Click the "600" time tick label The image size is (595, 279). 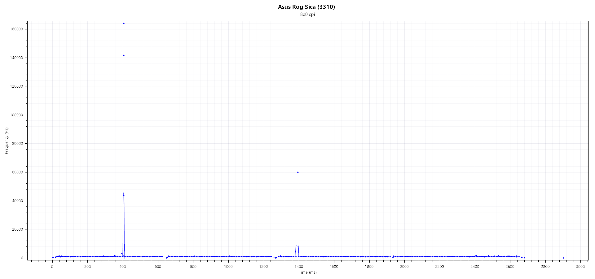(x=158, y=267)
